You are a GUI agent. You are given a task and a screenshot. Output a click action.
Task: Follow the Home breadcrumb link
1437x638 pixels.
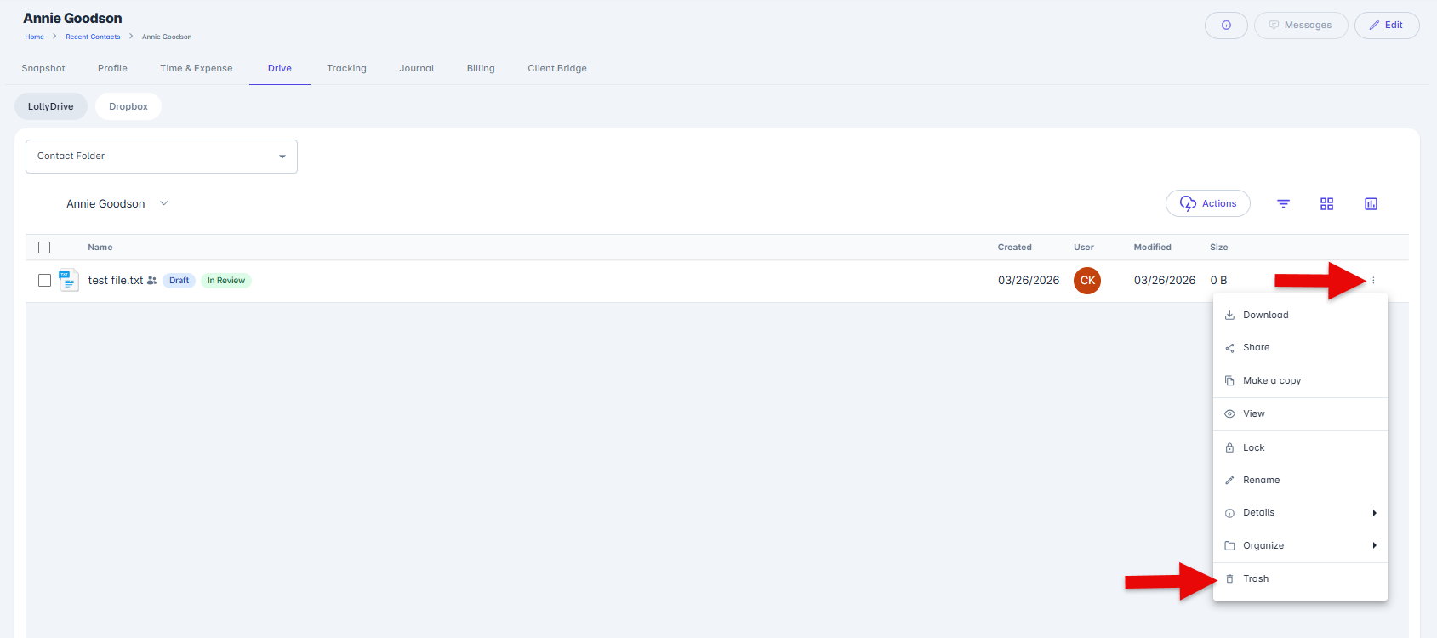click(34, 37)
